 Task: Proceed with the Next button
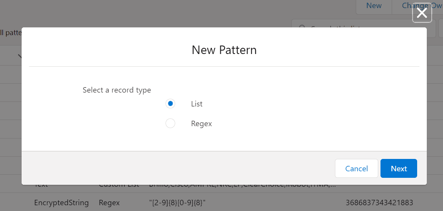pos(399,169)
